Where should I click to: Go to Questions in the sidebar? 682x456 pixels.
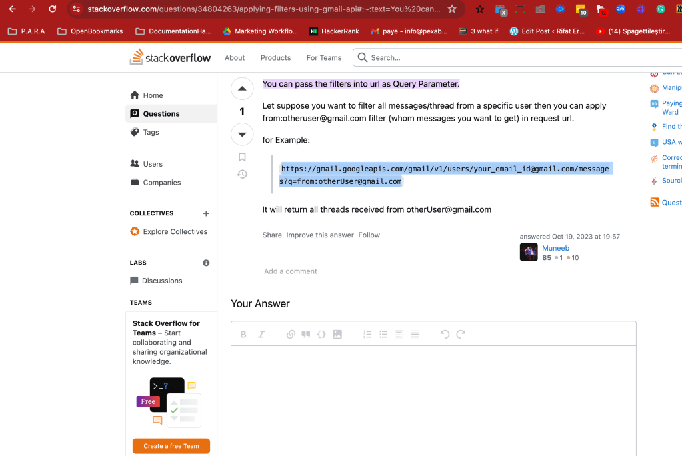tap(171, 113)
